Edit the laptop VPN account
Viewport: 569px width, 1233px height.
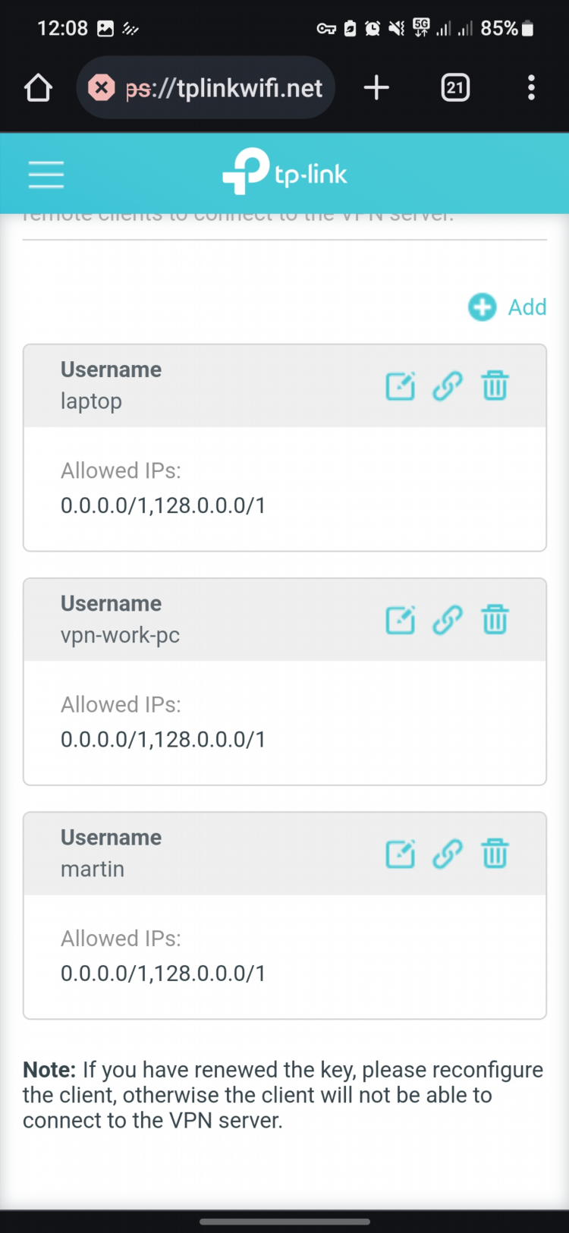point(401,386)
